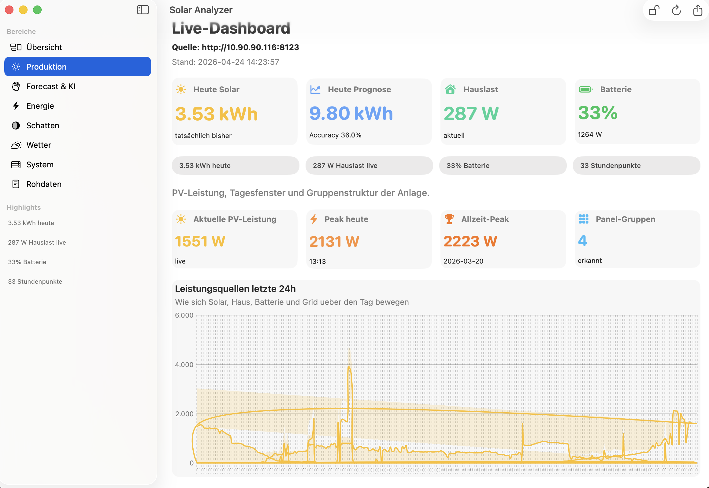Open the share icon in toolbar
The image size is (709, 488).
(697, 10)
